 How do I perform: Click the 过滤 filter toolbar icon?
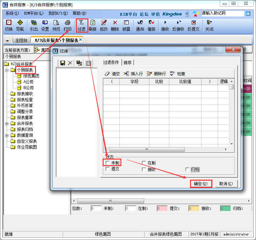(81, 25)
